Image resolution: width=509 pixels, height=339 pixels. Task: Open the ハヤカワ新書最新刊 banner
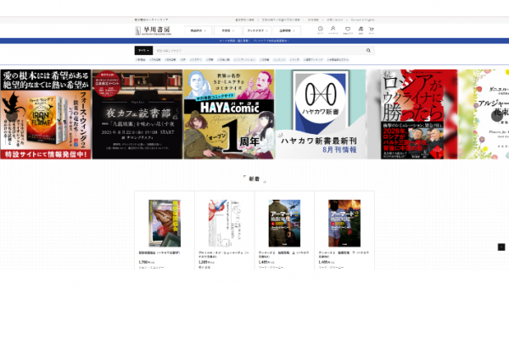point(321,114)
